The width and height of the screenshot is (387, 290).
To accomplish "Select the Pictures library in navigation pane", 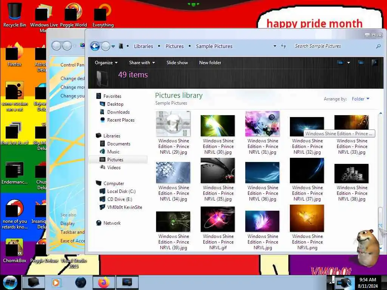I will coord(118,160).
